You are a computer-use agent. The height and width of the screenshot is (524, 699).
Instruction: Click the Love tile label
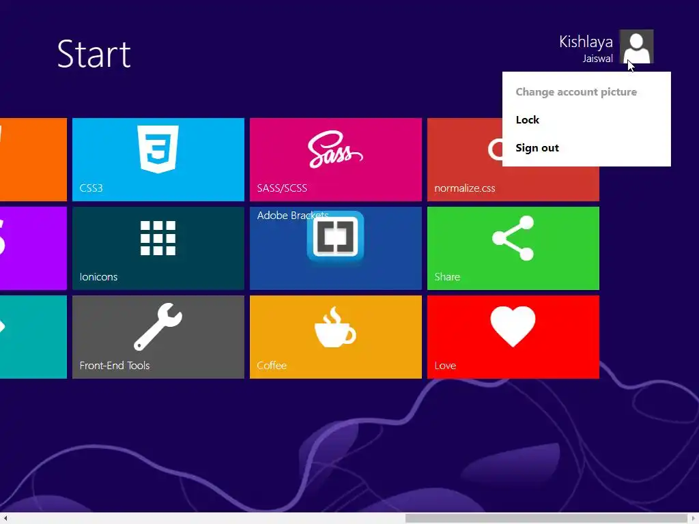[x=445, y=366]
